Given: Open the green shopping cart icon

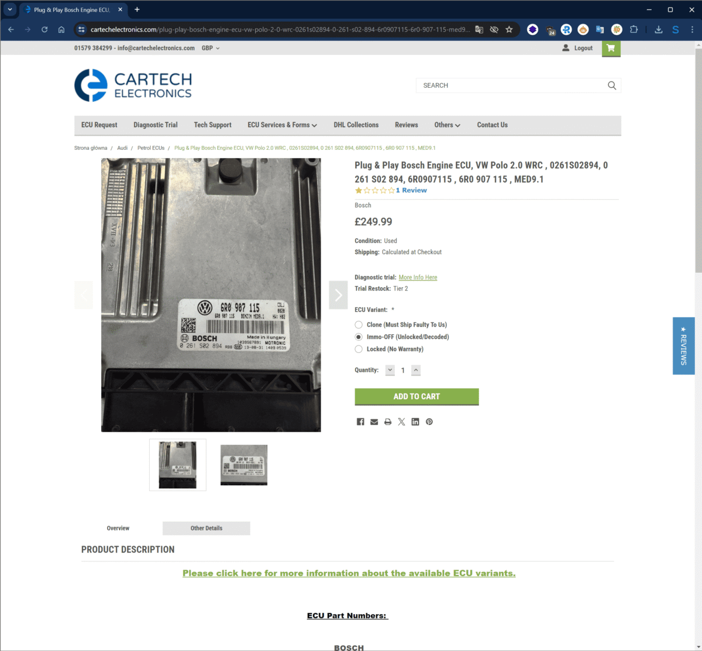Looking at the screenshot, I should pos(611,48).
